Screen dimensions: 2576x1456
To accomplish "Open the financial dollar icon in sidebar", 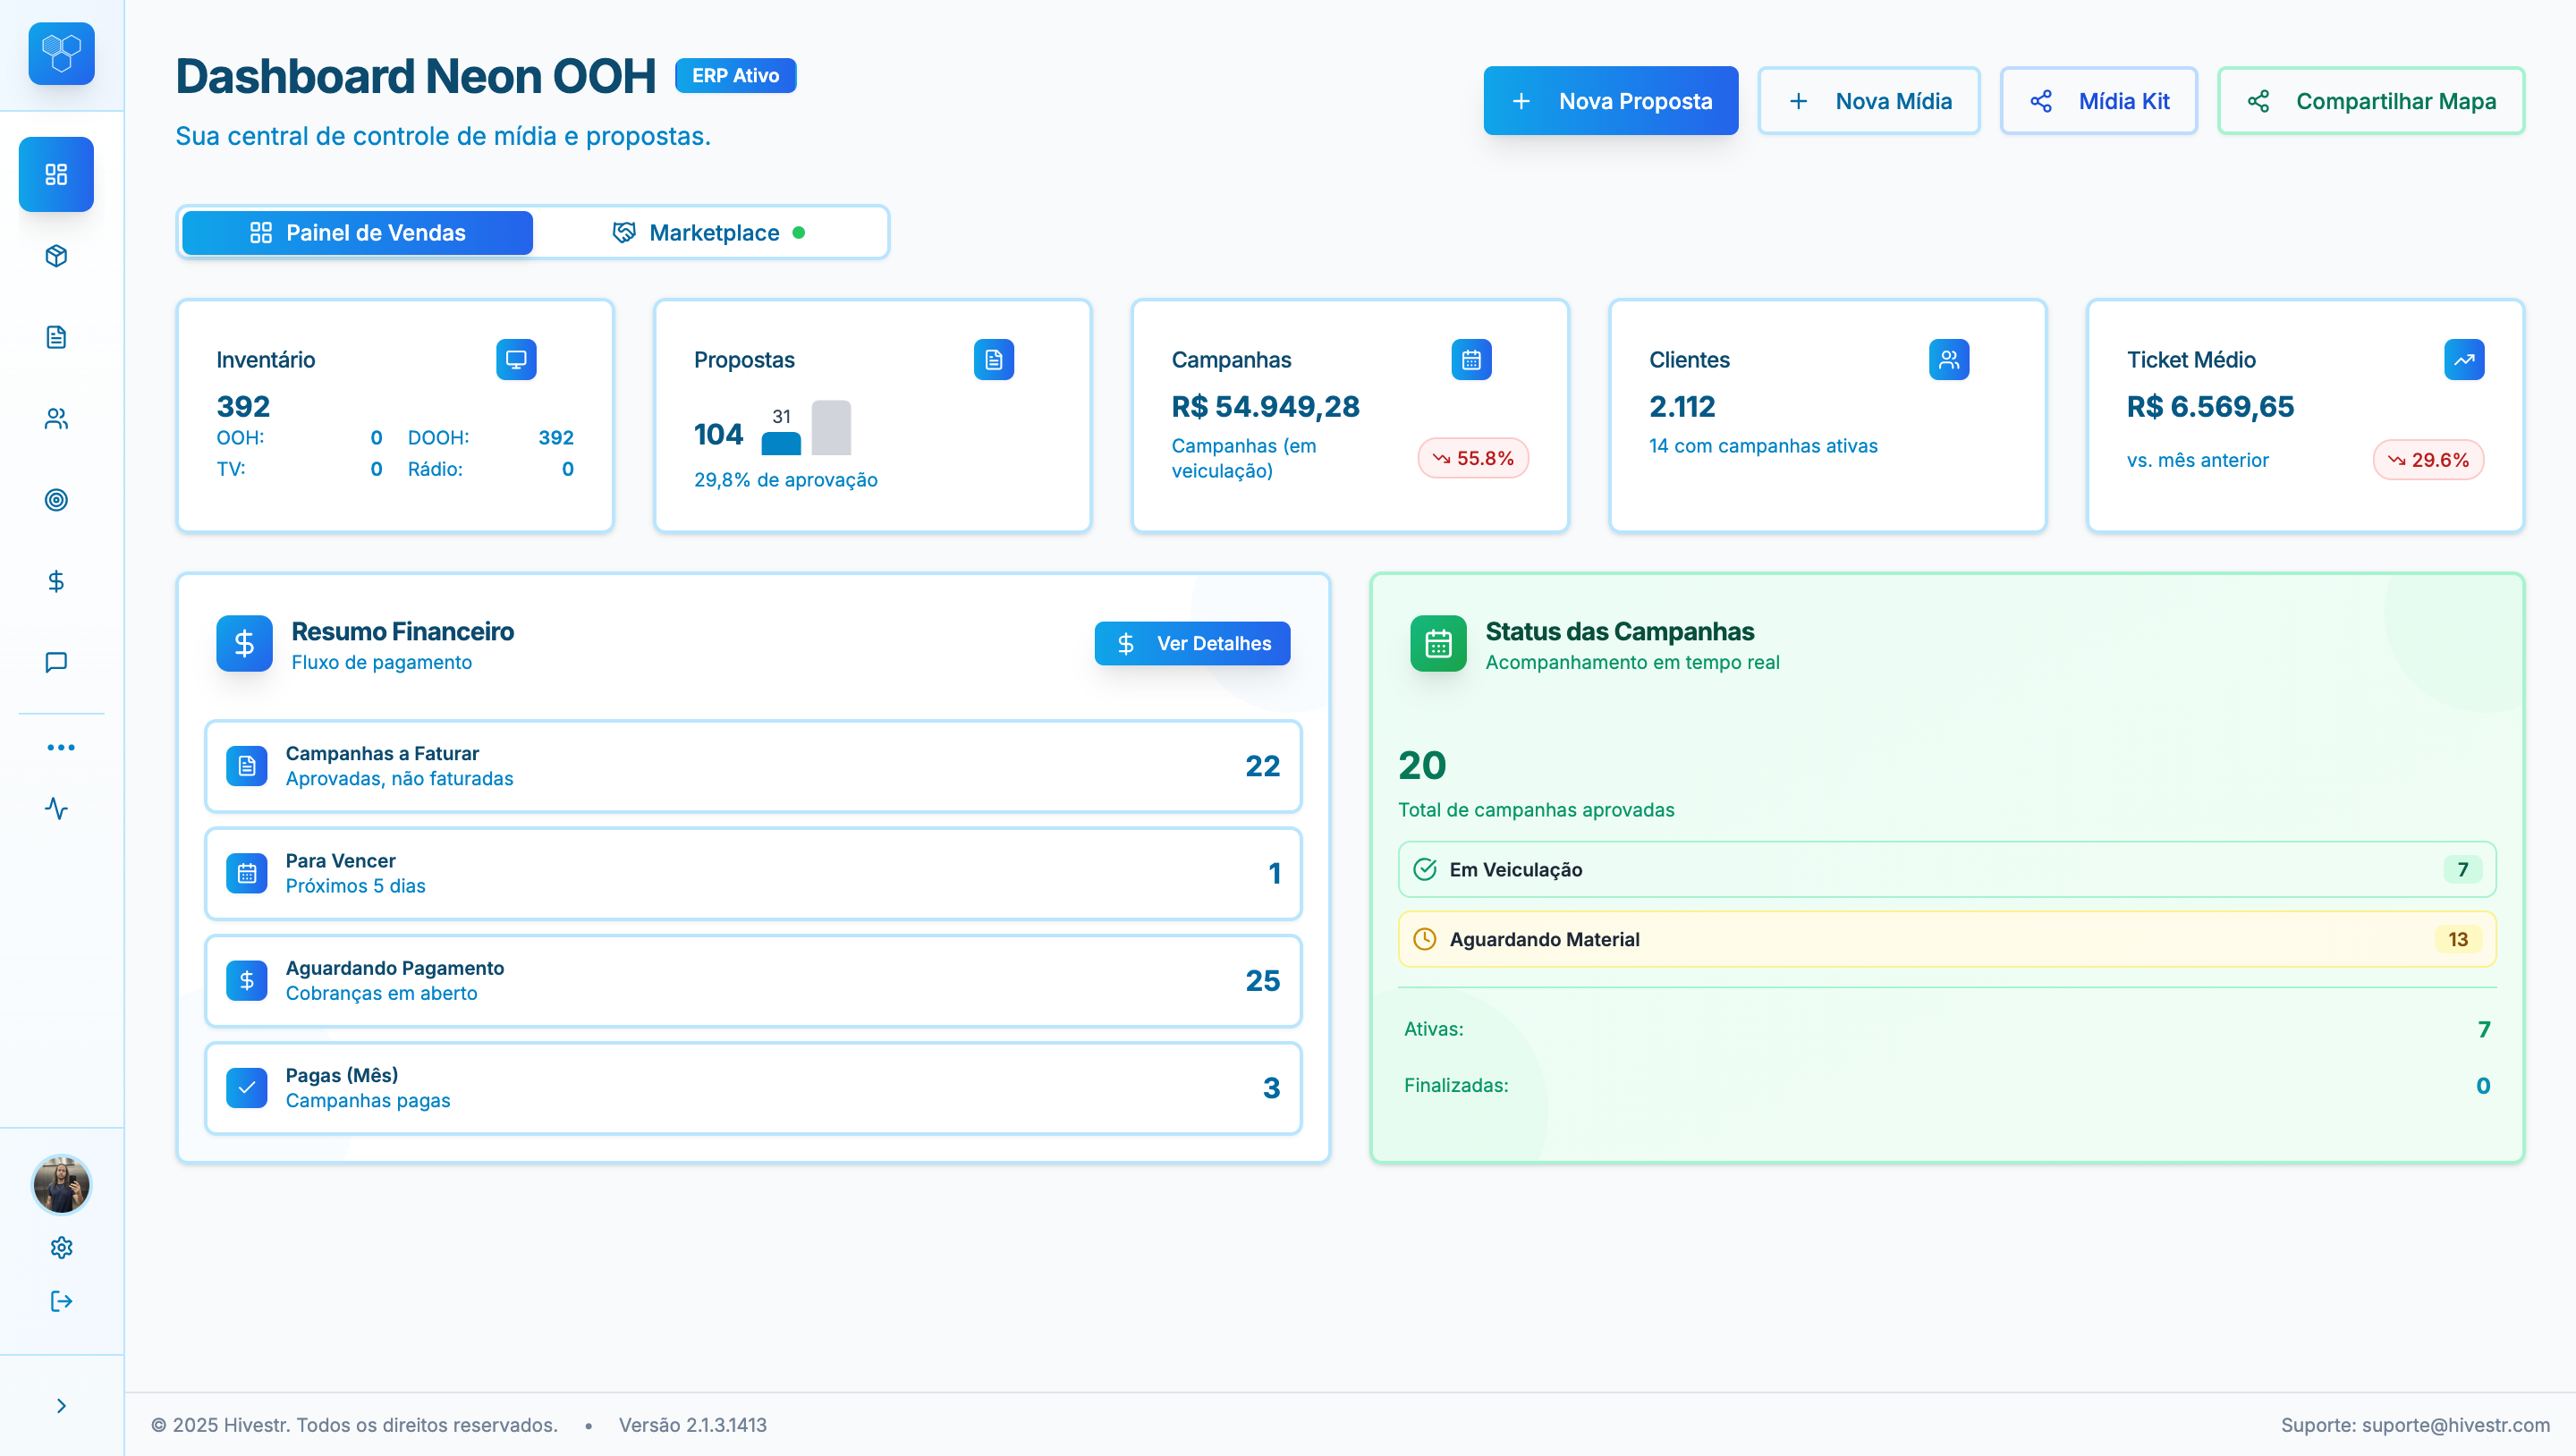I will point(57,581).
